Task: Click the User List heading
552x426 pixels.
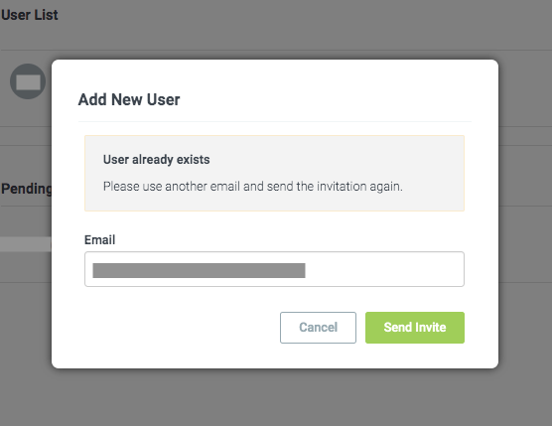Action: click(x=30, y=15)
